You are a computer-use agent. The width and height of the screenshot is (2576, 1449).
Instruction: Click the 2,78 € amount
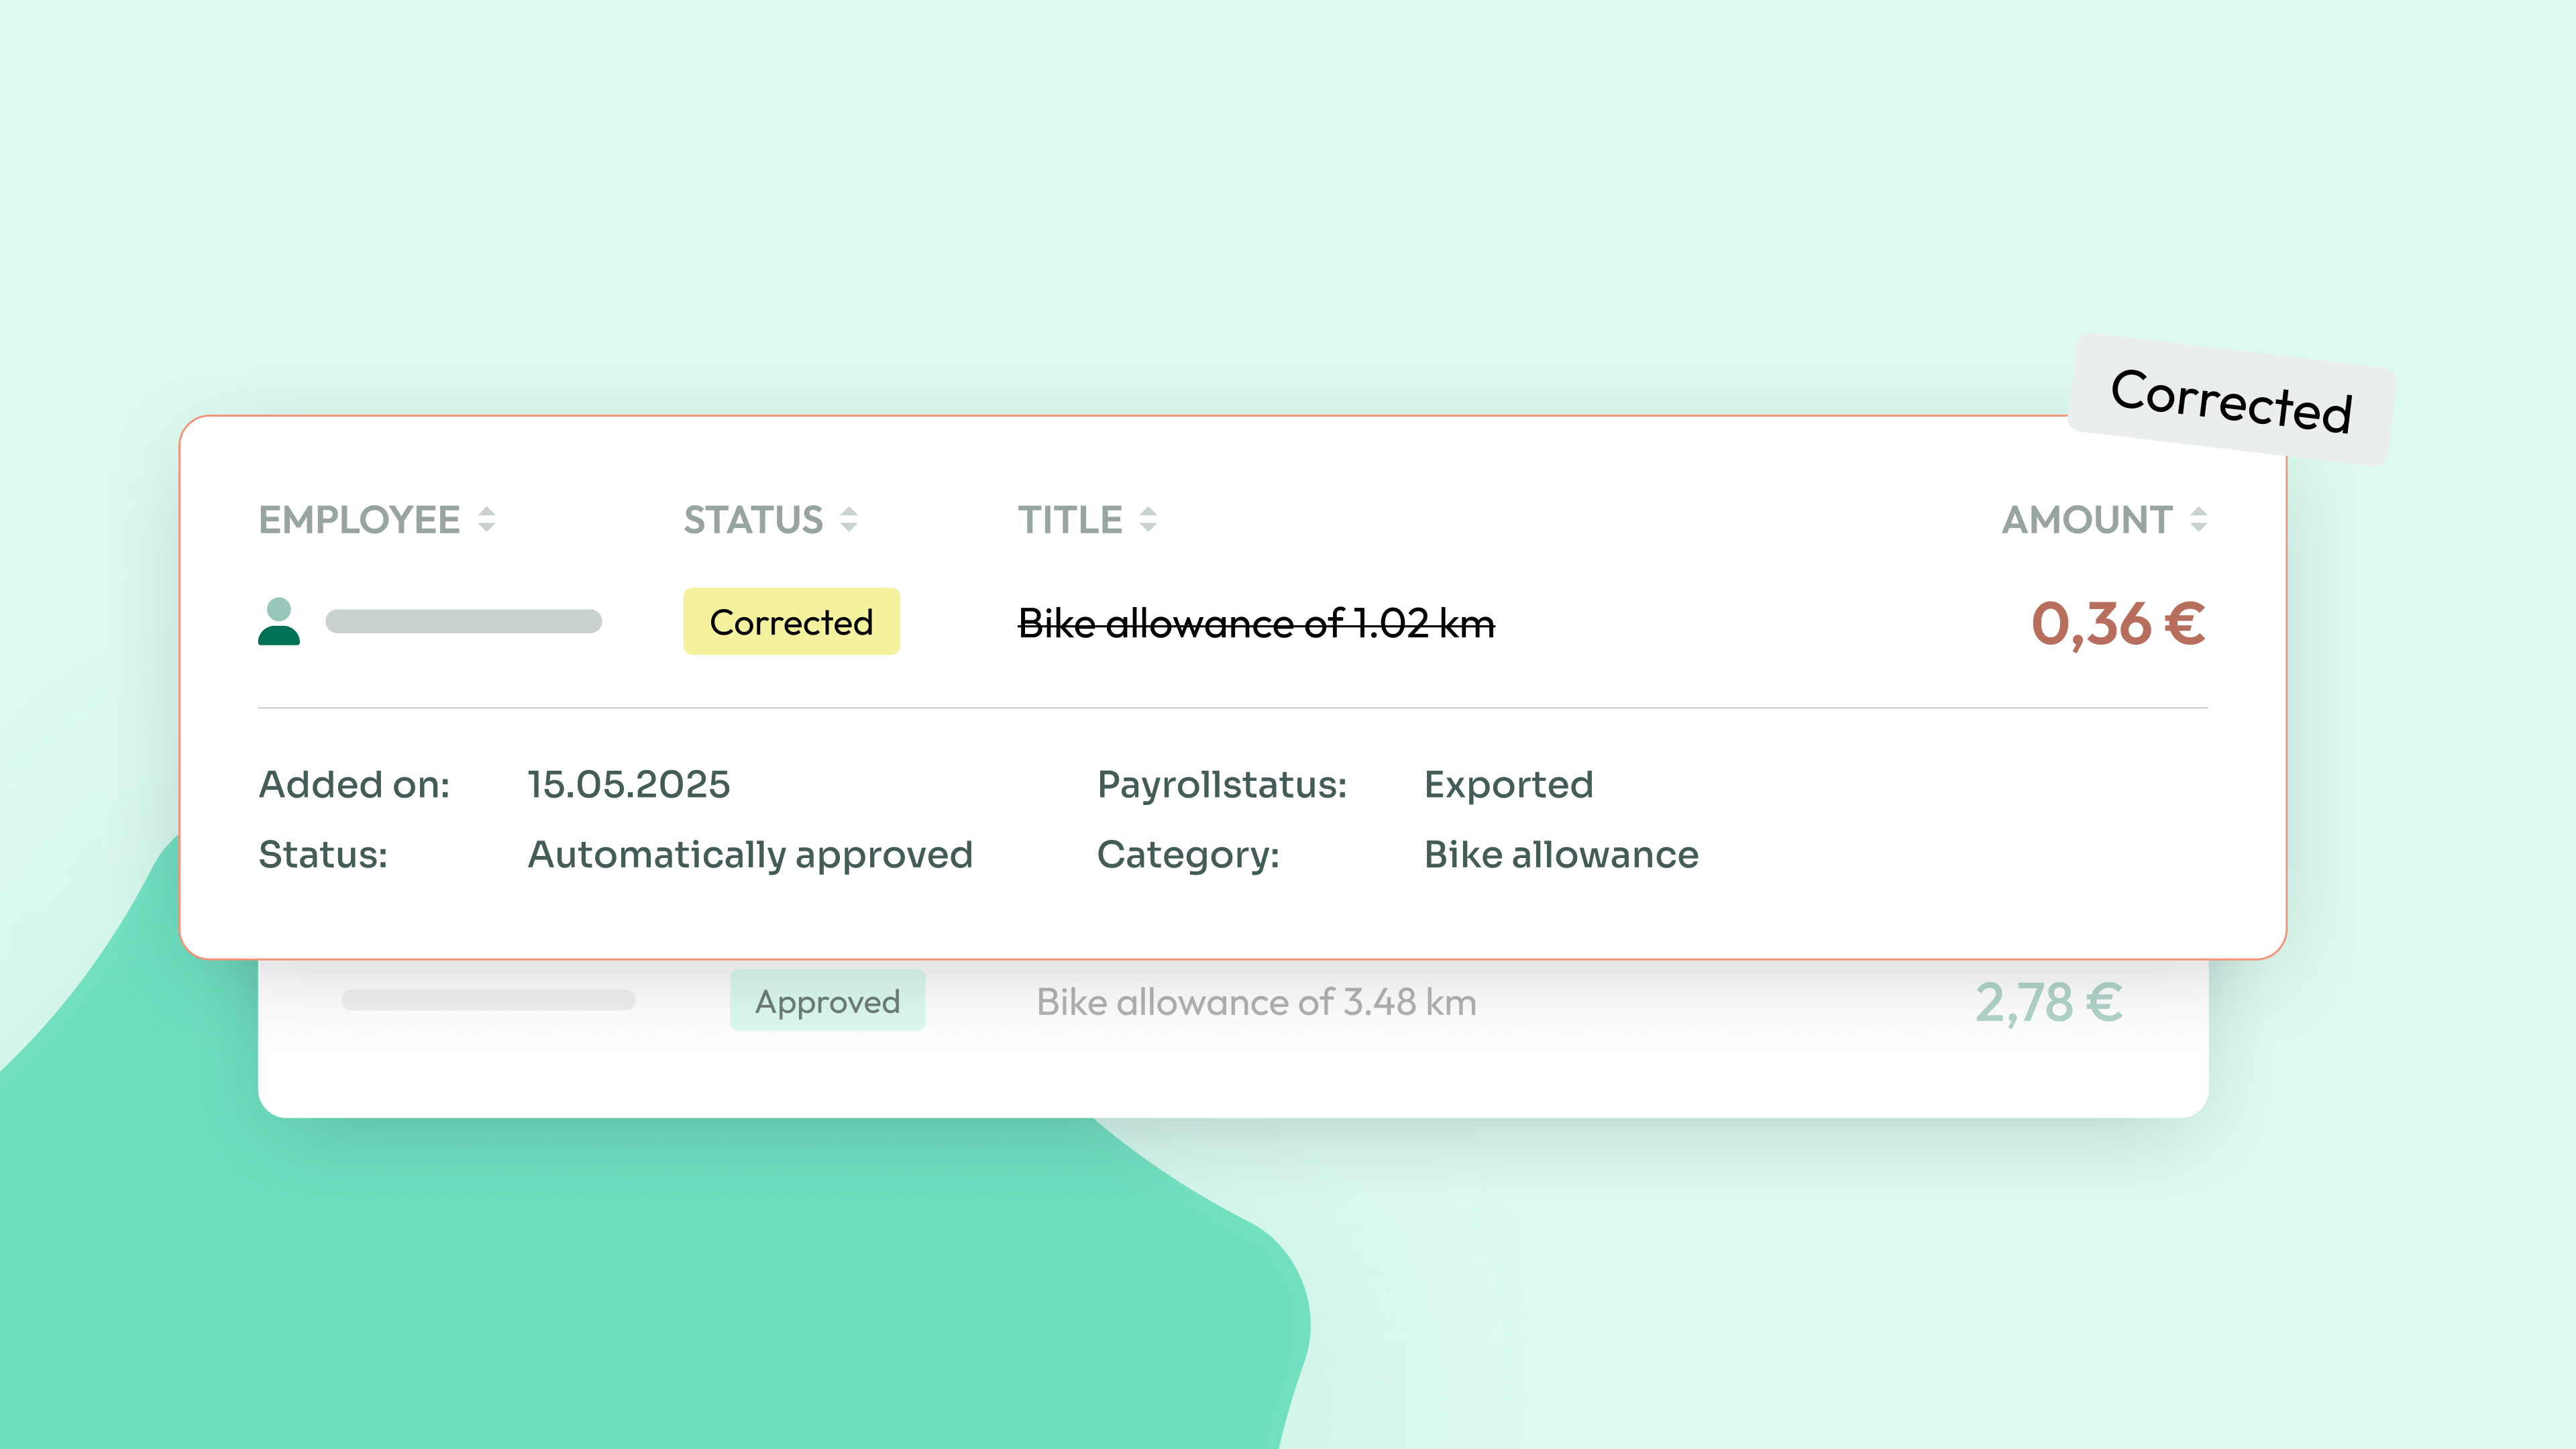(x=2048, y=1002)
